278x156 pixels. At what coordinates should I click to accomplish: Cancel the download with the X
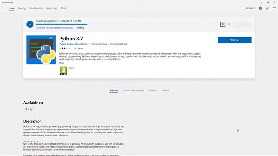[x=229, y=24]
